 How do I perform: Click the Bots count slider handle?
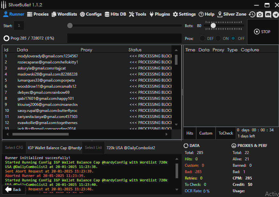pyautogui.click(x=213, y=26)
